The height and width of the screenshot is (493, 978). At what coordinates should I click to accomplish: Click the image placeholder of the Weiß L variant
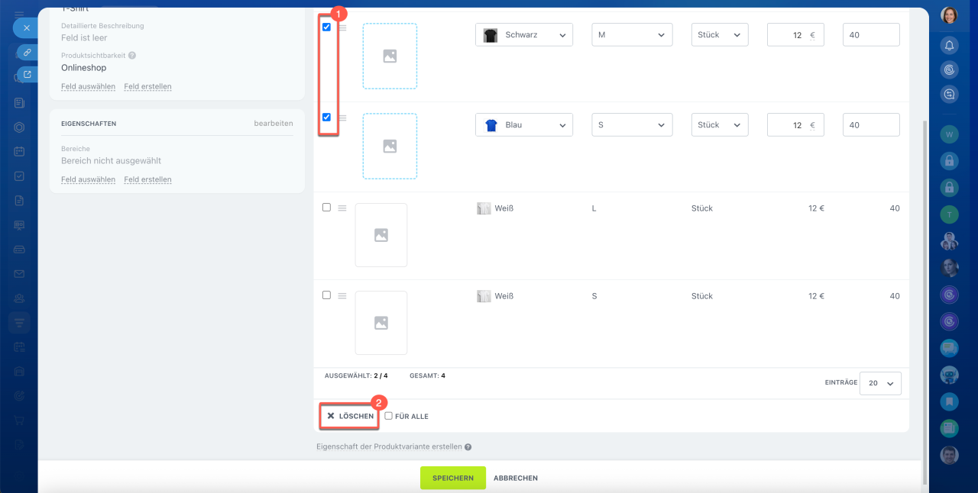(381, 235)
